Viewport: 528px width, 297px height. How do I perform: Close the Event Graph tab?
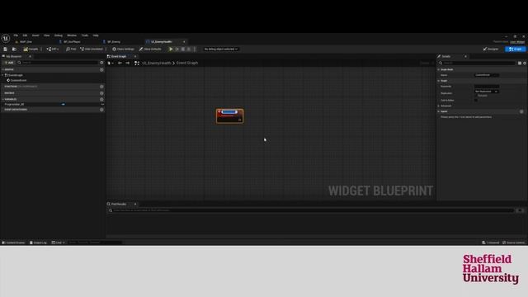135,57
